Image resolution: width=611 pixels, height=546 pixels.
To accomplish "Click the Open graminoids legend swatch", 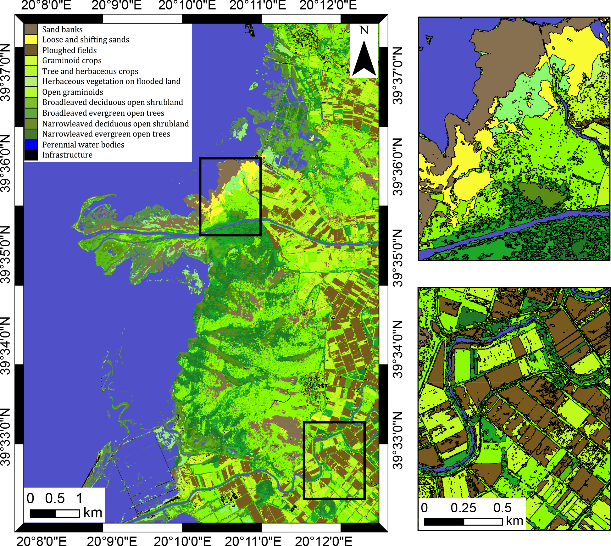I will click(x=31, y=92).
